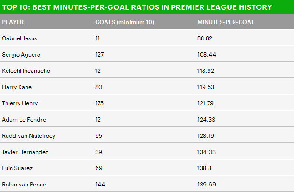Click Thierry Henry's 175 goals value
294x192 pixels.
[99, 103]
